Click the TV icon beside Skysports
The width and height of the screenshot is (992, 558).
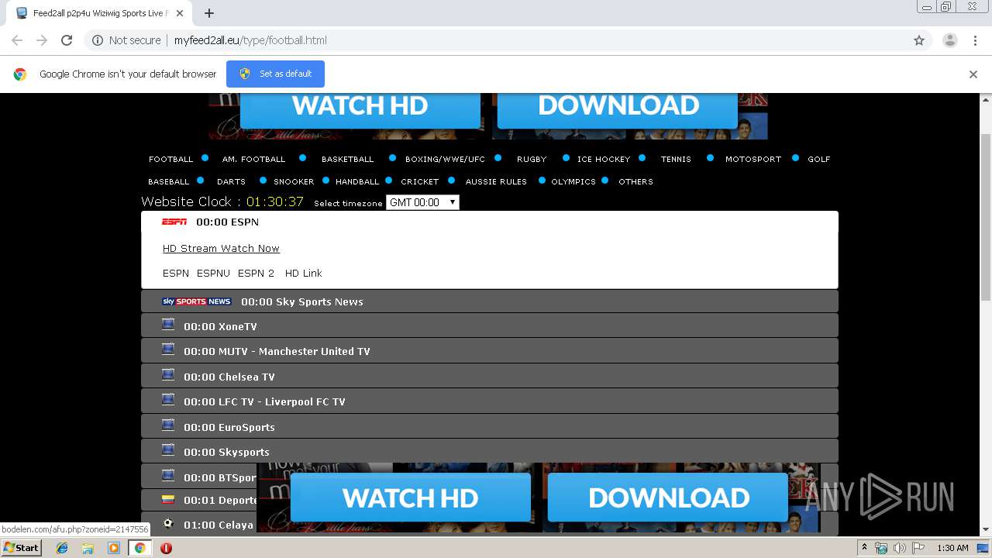tap(168, 450)
